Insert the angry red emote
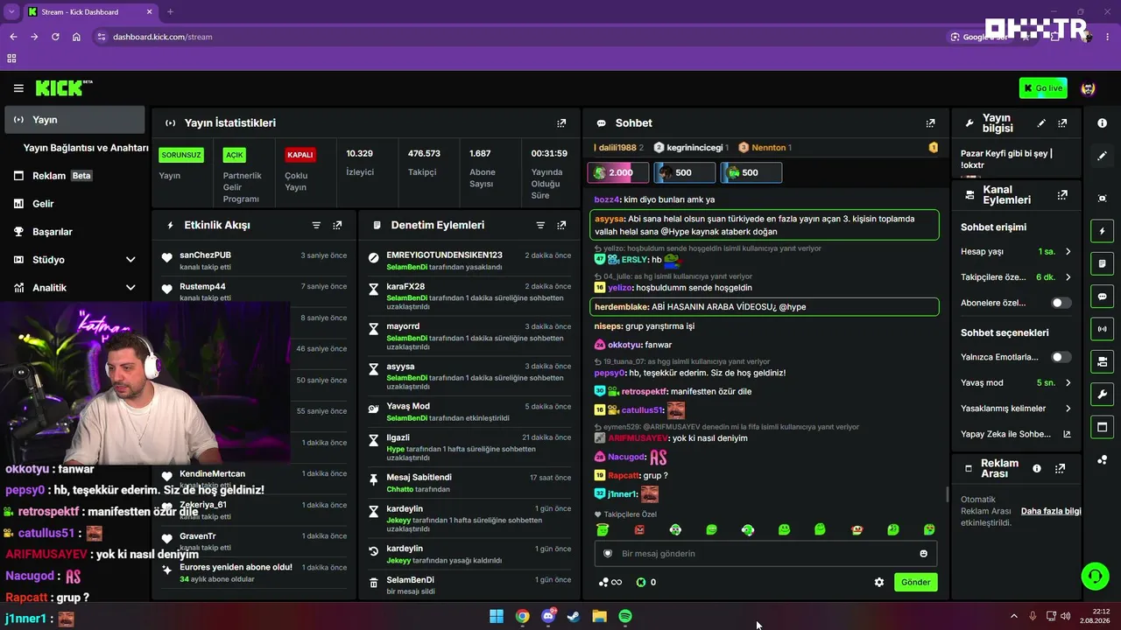Screen dimensions: 1121x630 click(x=639, y=529)
